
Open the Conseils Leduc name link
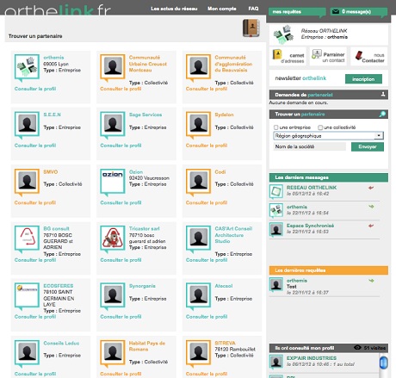61,343
